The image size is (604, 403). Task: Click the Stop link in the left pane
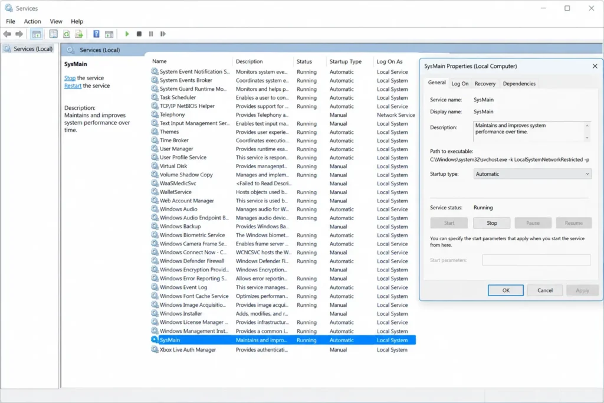70,78
